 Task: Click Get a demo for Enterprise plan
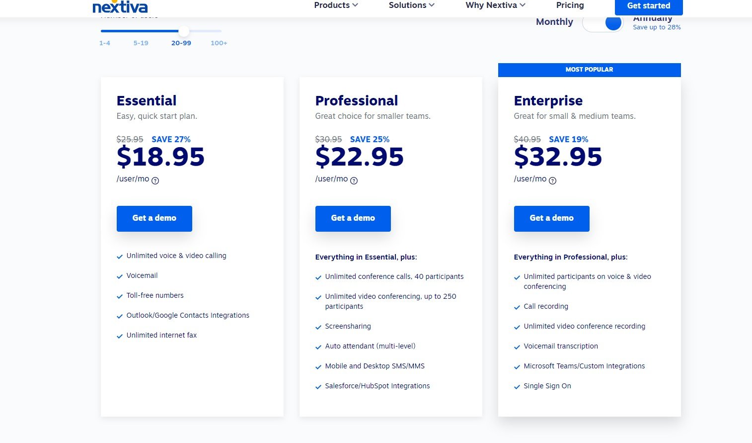(551, 219)
